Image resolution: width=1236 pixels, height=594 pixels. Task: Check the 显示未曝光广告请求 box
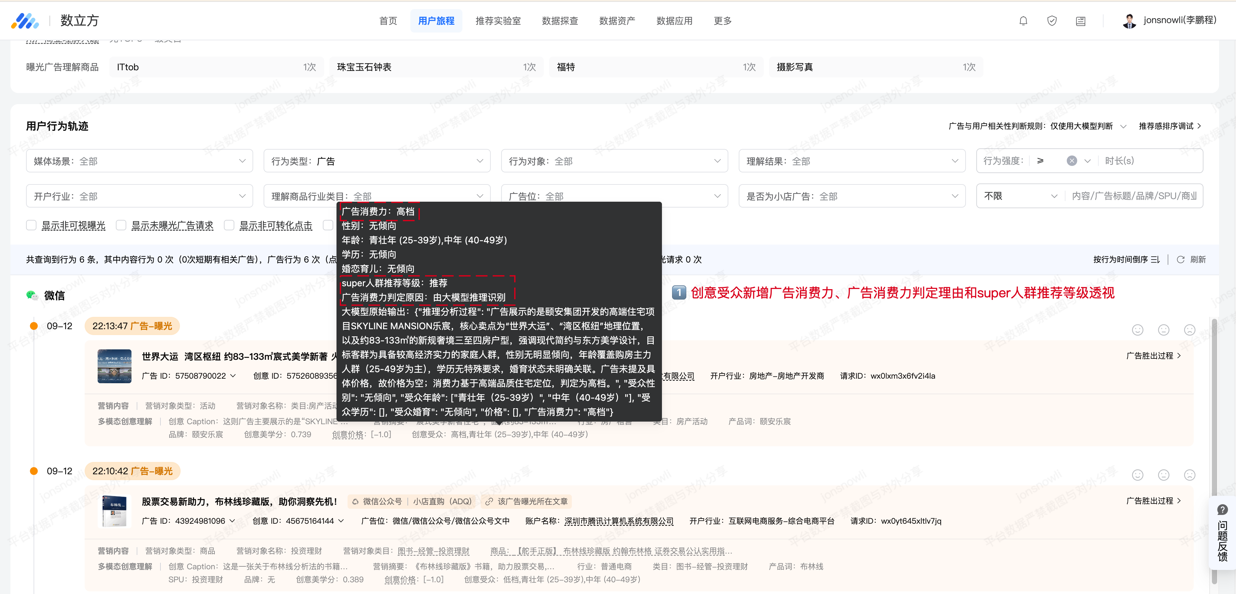121,225
